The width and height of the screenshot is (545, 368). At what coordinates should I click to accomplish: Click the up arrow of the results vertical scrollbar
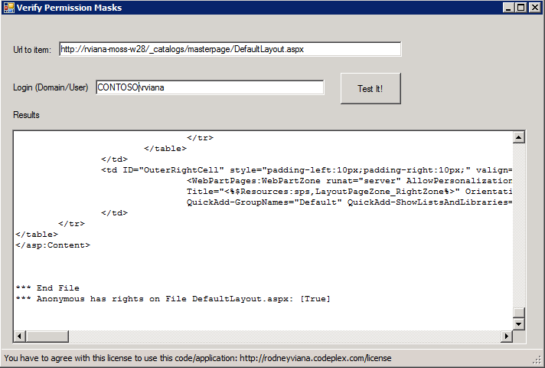pos(518,138)
